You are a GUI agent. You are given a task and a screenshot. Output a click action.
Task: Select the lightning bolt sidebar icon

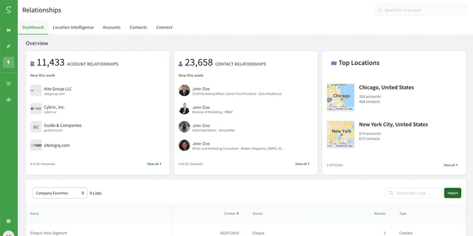point(8,62)
